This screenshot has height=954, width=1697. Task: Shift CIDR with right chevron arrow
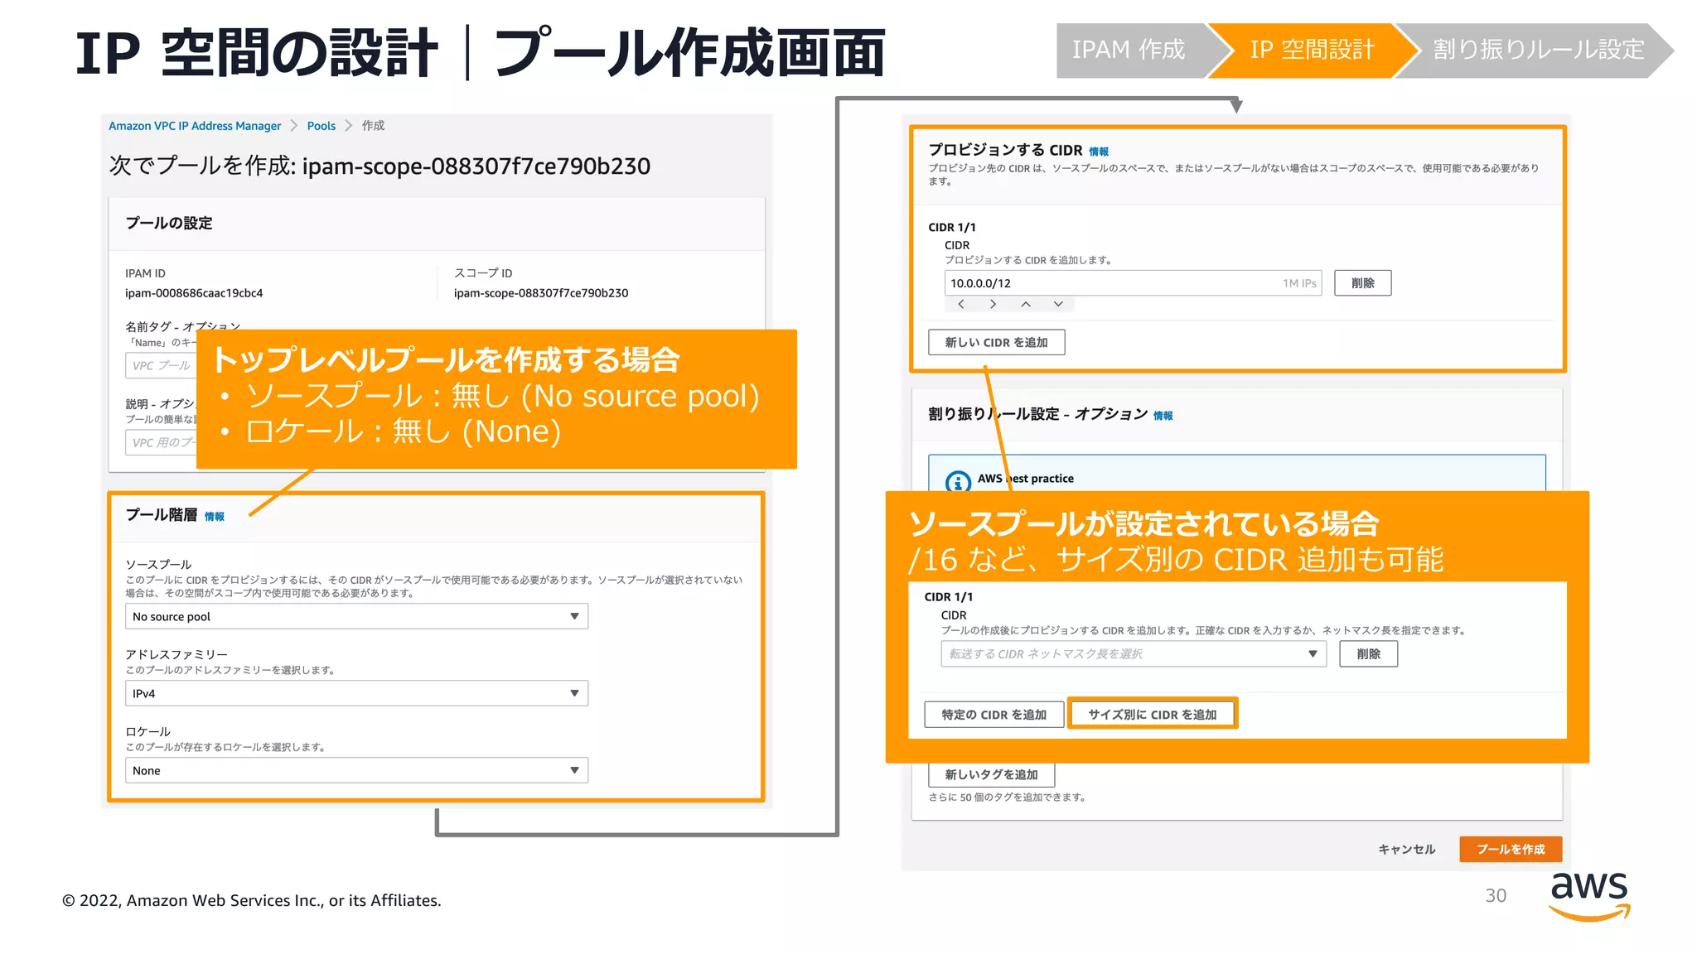[993, 305]
